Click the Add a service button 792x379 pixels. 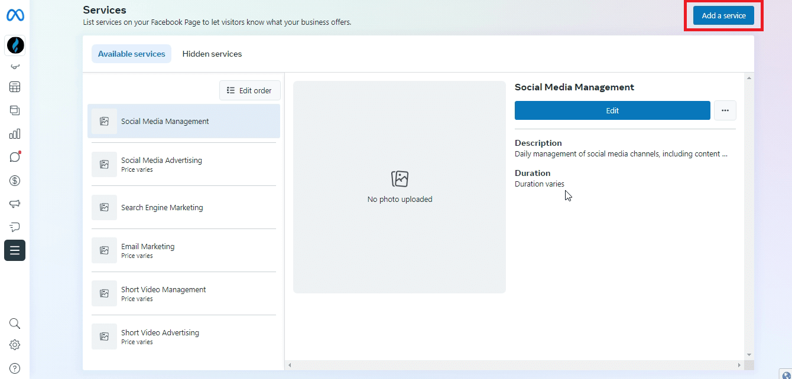tap(723, 15)
